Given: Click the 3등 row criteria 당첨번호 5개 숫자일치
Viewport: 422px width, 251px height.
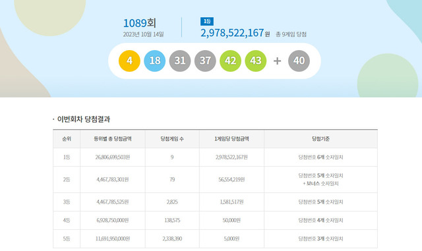Looking at the screenshot, I should pyautogui.click(x=320, y=202).
